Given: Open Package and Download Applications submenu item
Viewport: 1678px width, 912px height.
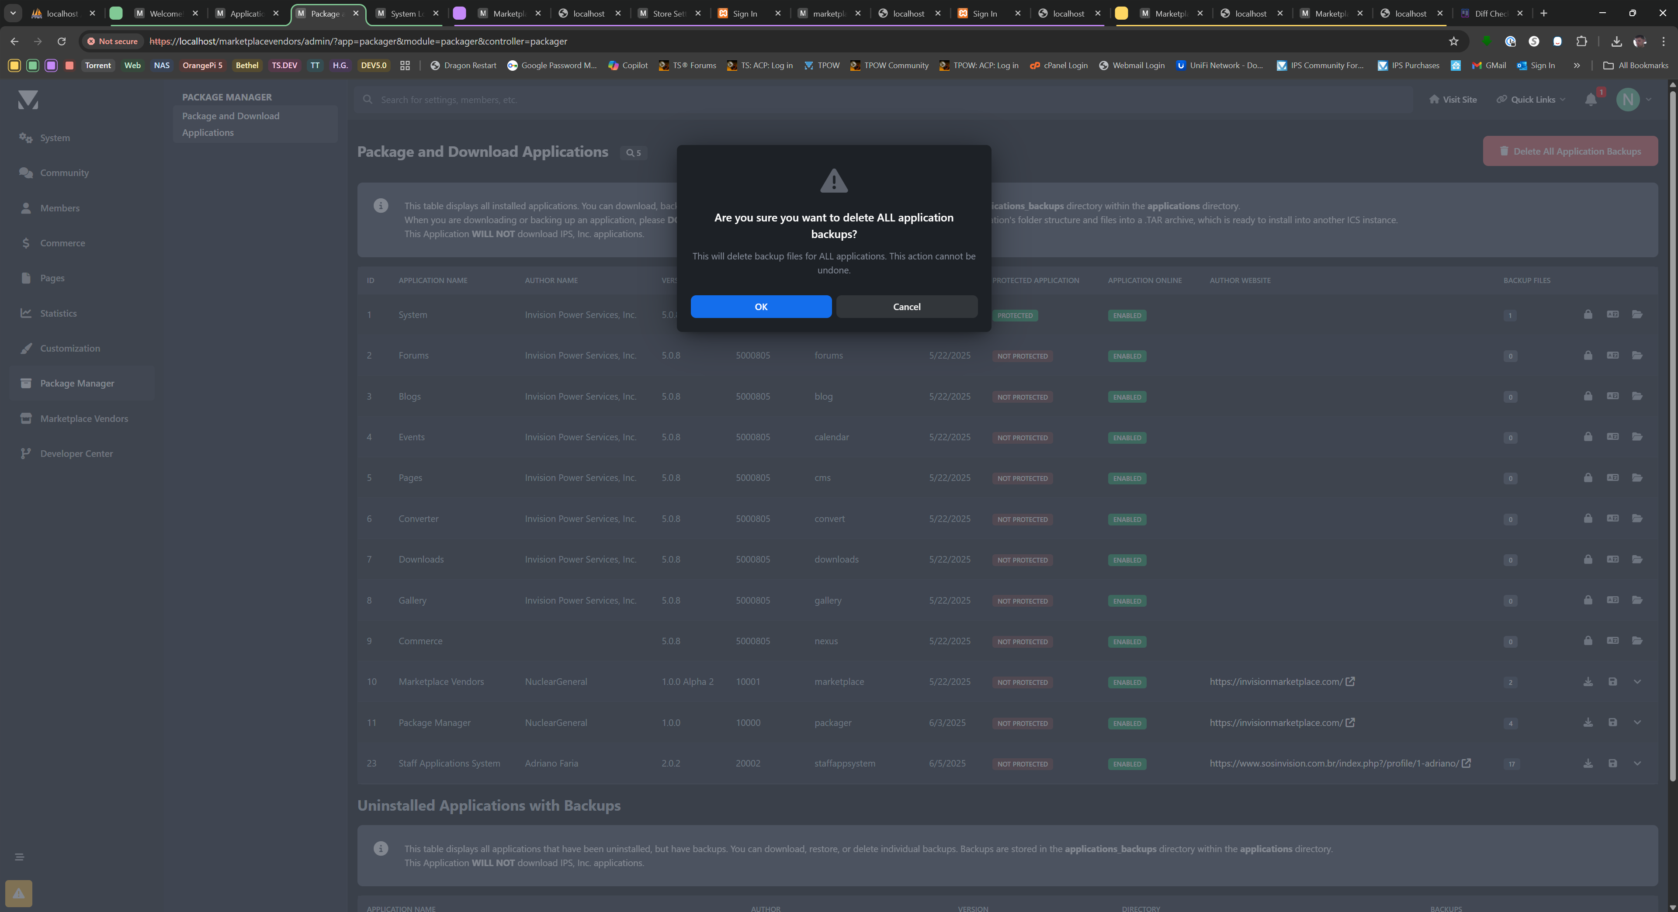Looking at the screenshot, I should 255,124.
